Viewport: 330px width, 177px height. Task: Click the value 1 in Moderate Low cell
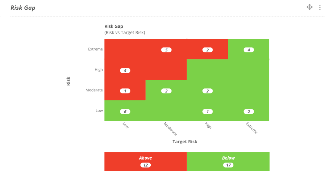pos(125,90)
